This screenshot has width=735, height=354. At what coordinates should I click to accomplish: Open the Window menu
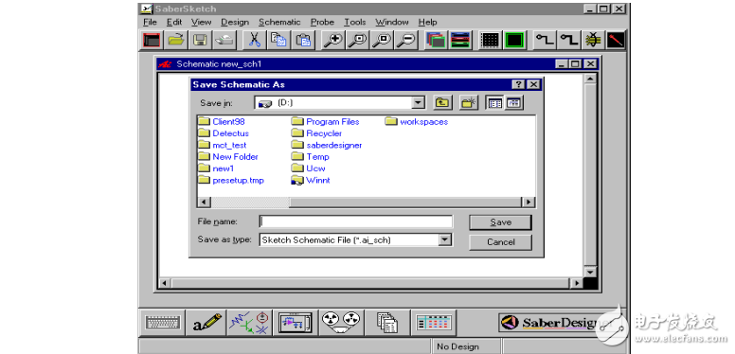point(392,22)
